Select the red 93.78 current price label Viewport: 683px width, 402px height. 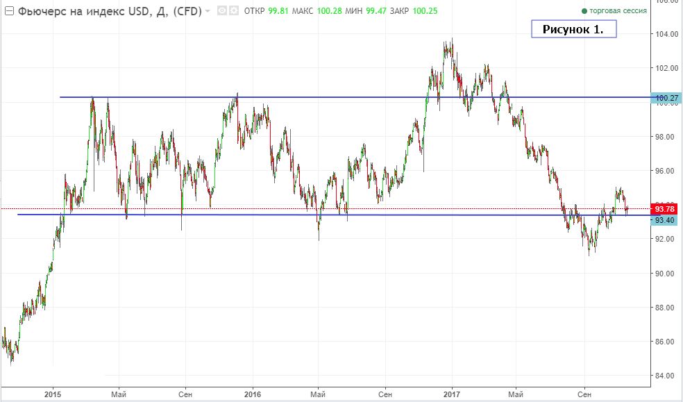coord(667,209)
